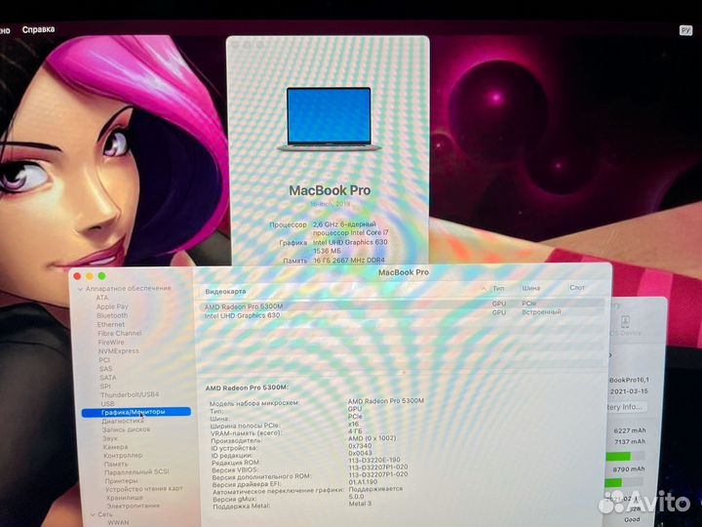Select WWAN under Сеть in the sidebar
This screenshot has width=702, height=527.
pos(118,522)
